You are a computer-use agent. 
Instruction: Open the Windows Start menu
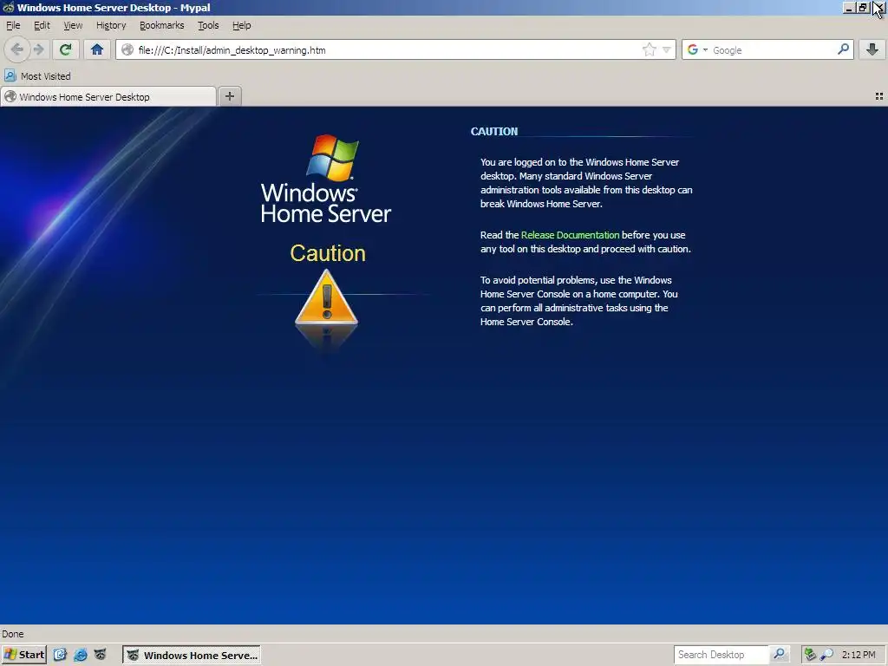click(x=23, y=655)
